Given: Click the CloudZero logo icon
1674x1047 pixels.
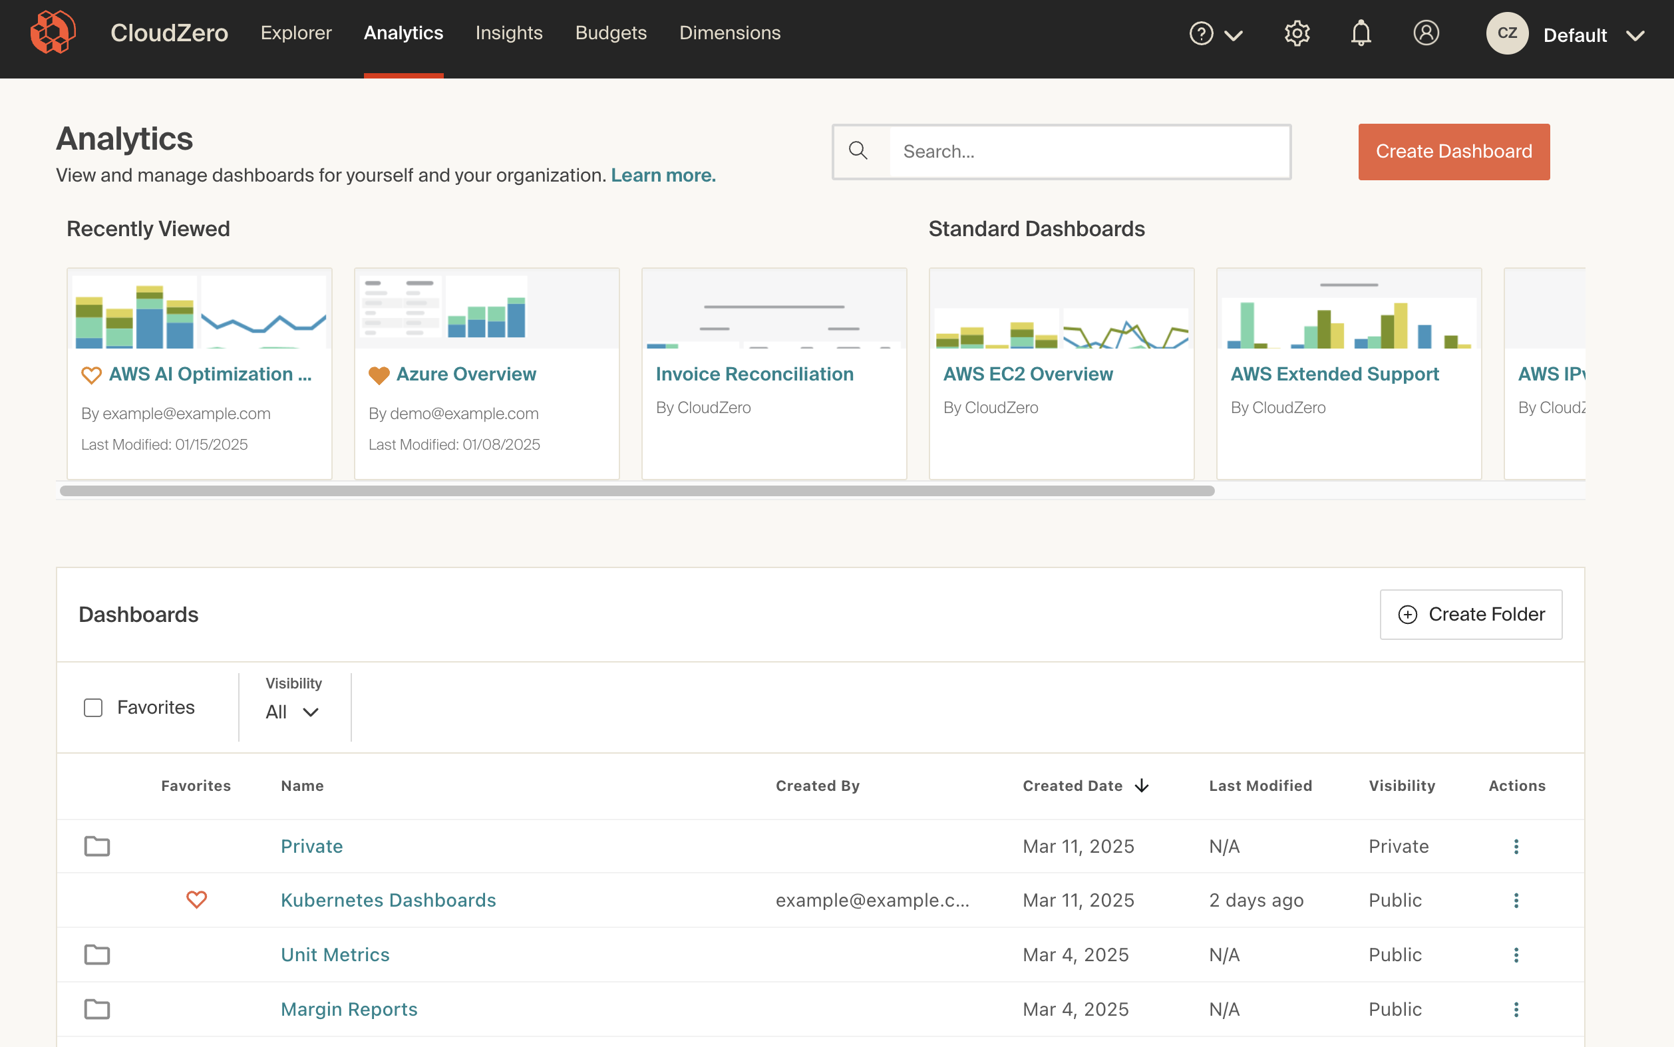Looking at the screenshot, I should click(53, 33).
